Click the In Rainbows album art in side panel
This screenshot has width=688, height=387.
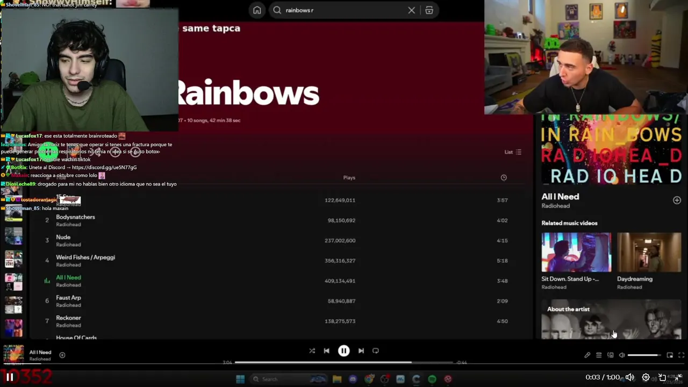[x=611, y=149]
